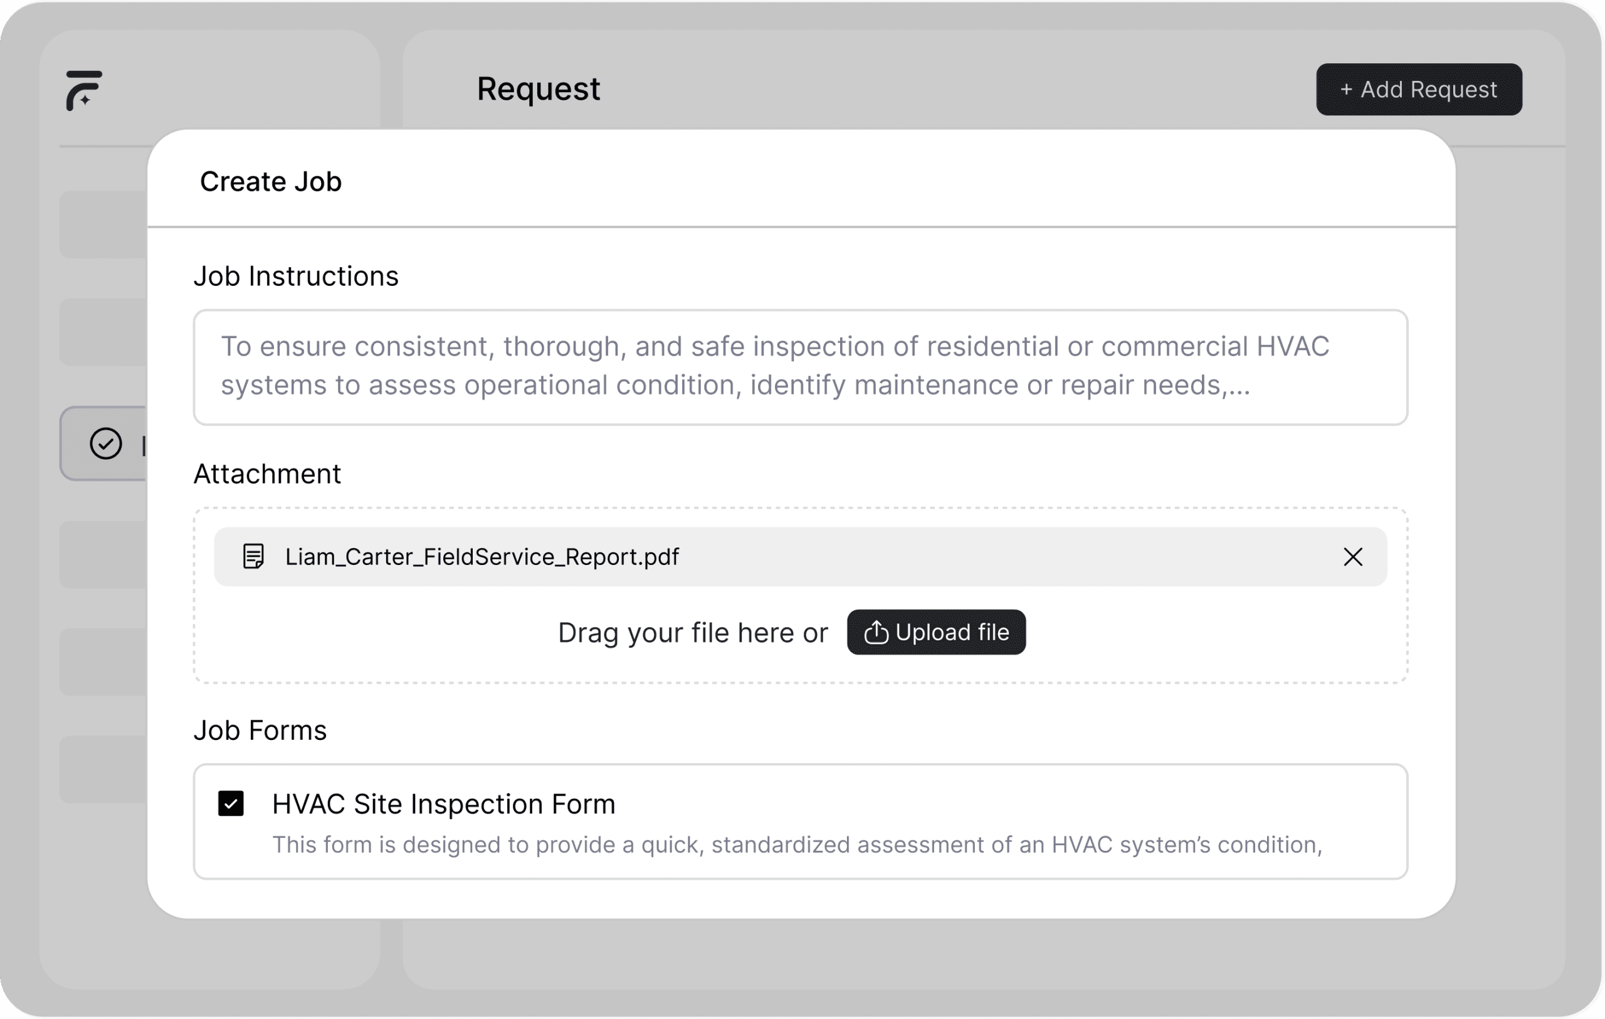This screenshot has width=1605, height=1019.
Task: Click the Create Job dialog title
Action: tap(271, 181)
